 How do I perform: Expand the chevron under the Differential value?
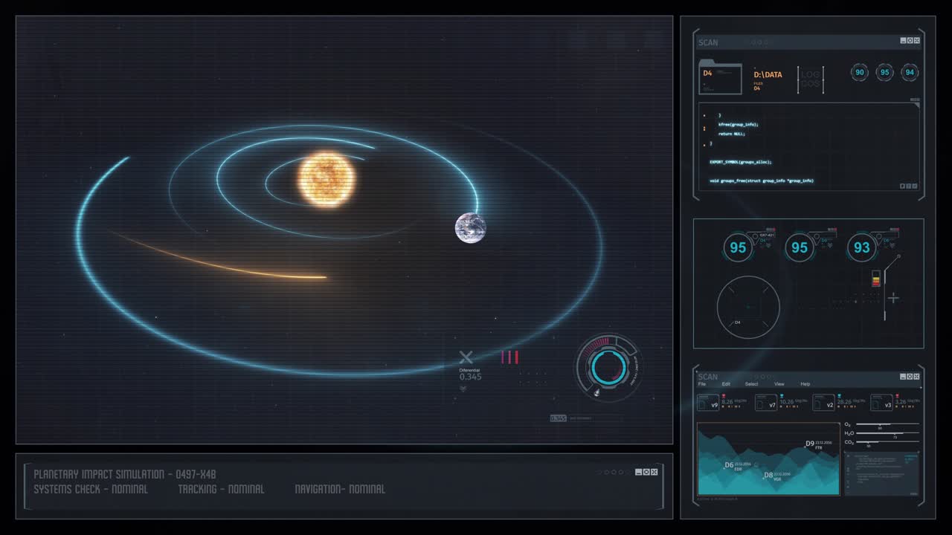463,389
